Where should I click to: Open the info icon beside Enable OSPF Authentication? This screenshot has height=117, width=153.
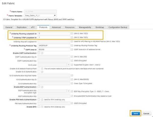click(x=42, y=53)
